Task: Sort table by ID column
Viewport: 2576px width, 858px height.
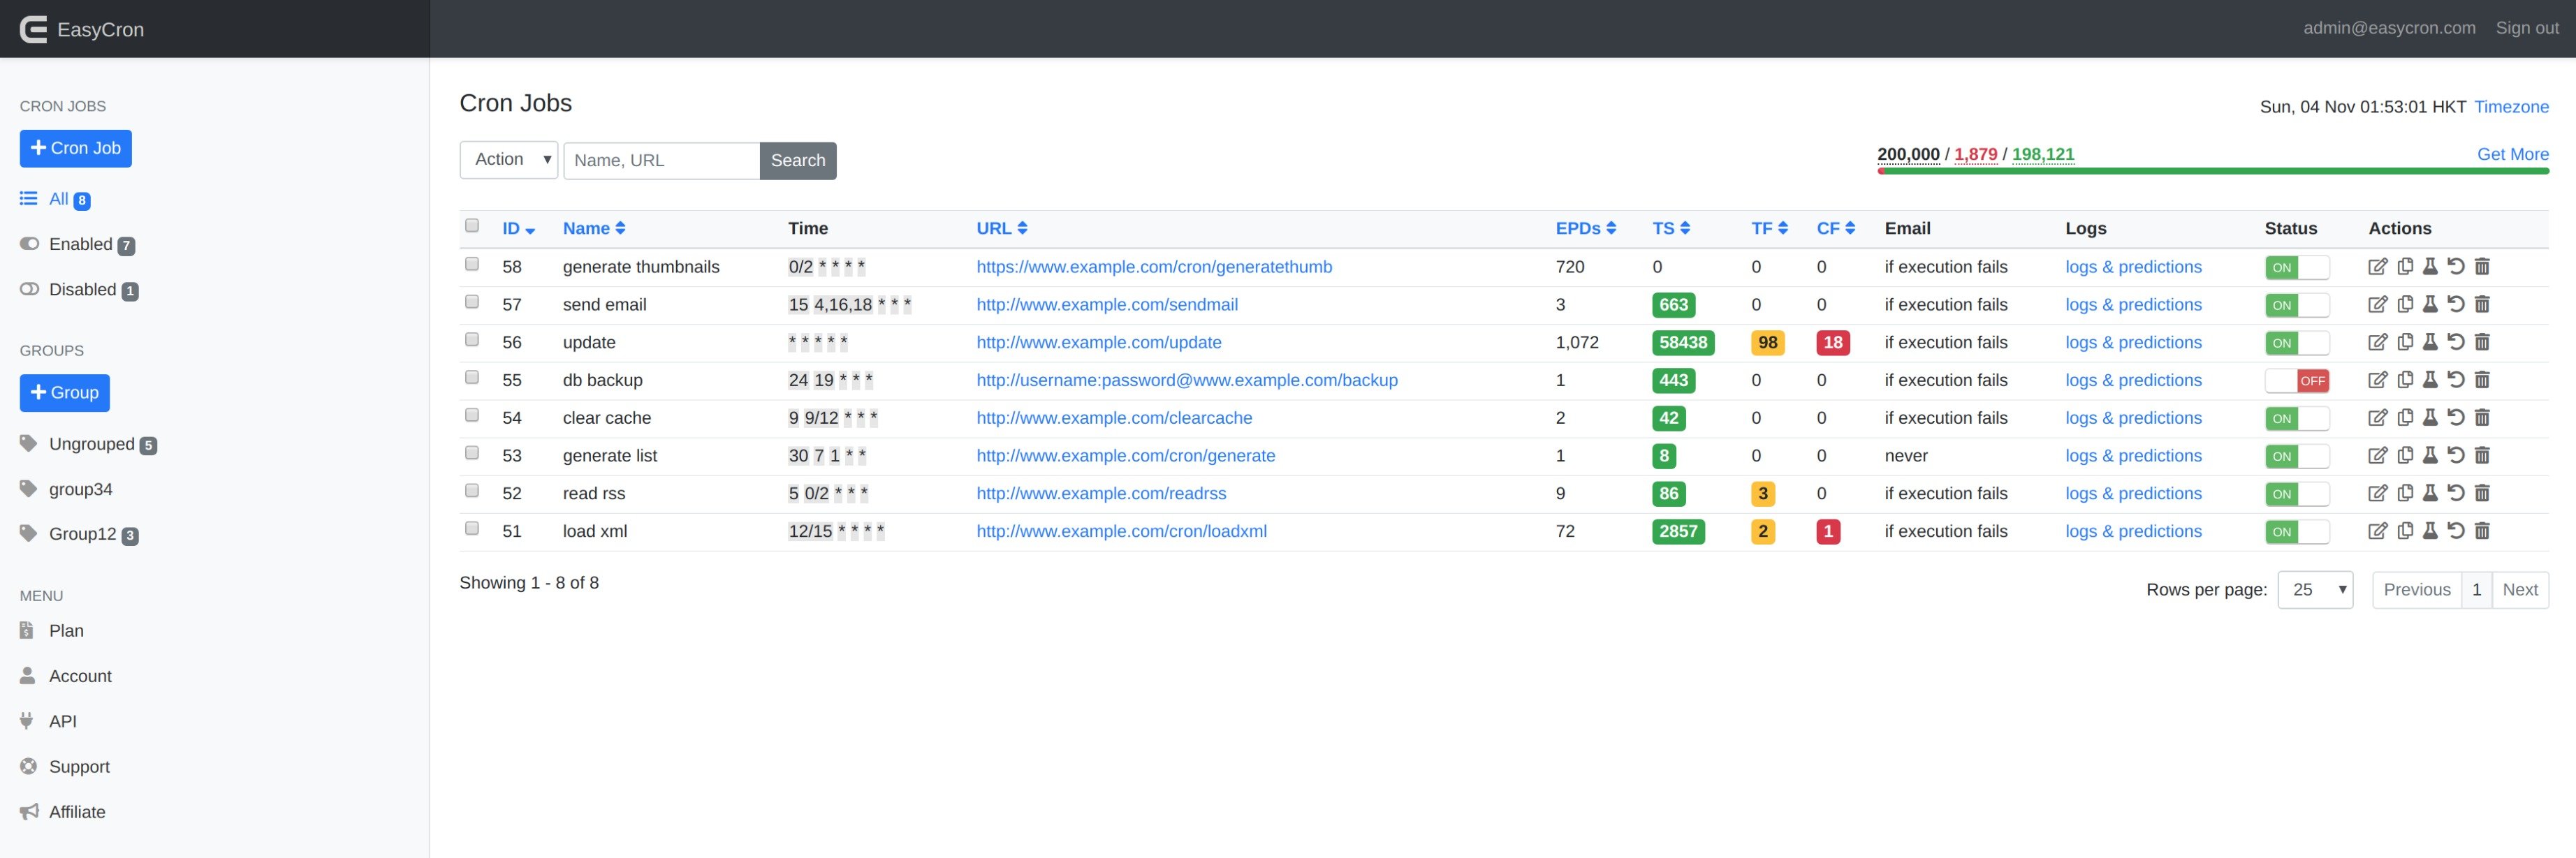Action: 518,229
